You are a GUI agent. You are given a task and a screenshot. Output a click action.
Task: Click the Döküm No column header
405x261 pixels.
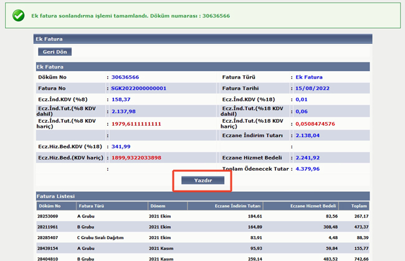point(56,206)
